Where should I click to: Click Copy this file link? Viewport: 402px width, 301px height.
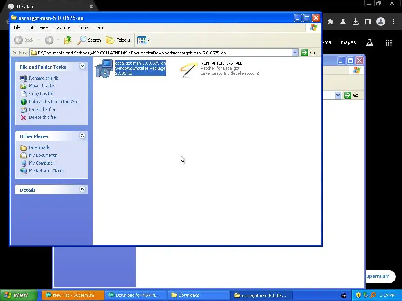pos(41,94)
